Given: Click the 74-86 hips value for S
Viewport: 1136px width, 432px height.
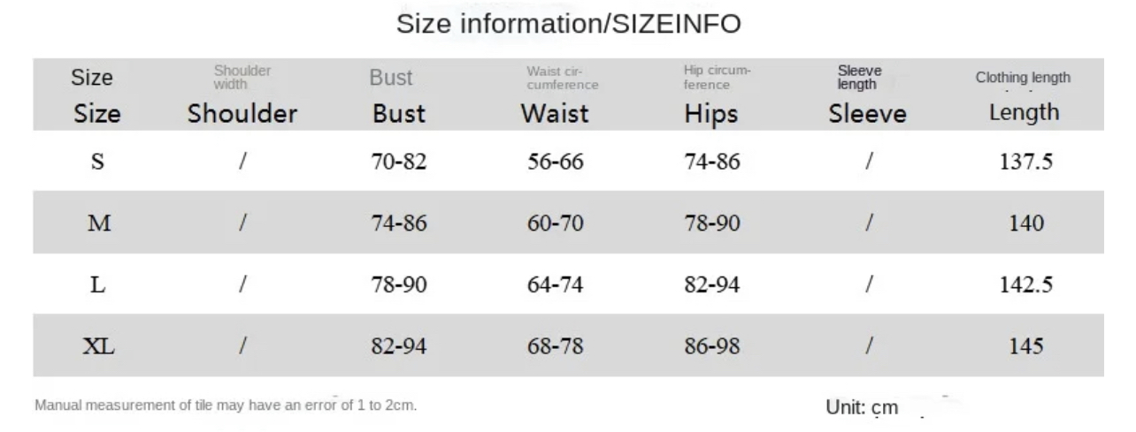Looking at the screenshot, I should (711, 163).
